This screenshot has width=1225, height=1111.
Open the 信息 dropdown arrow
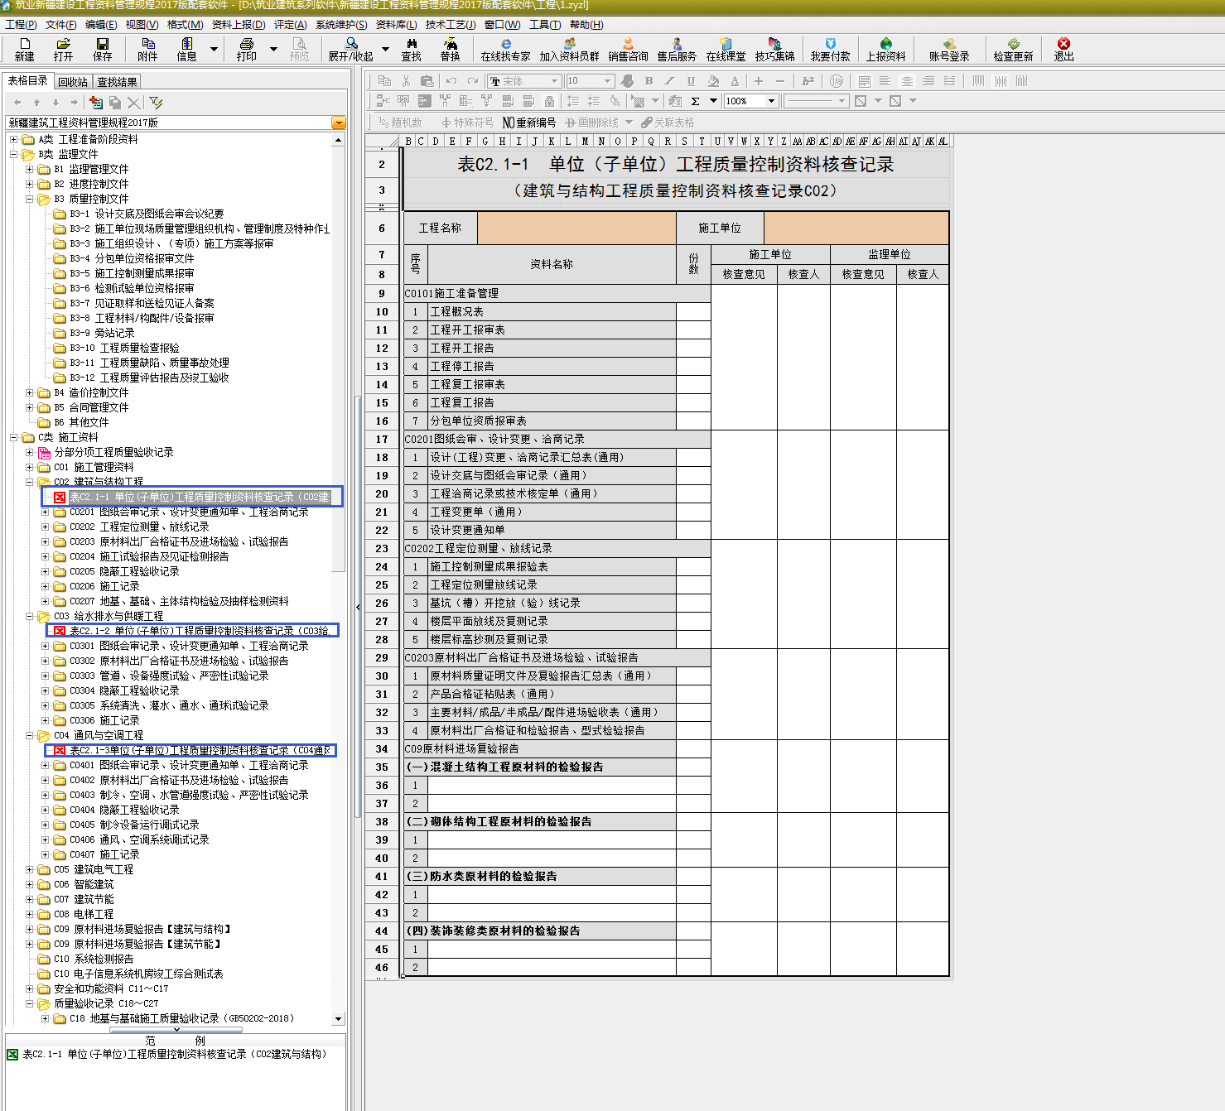click(214, 50)
